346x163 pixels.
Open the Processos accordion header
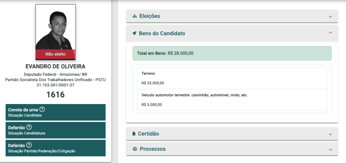[232, 149]
